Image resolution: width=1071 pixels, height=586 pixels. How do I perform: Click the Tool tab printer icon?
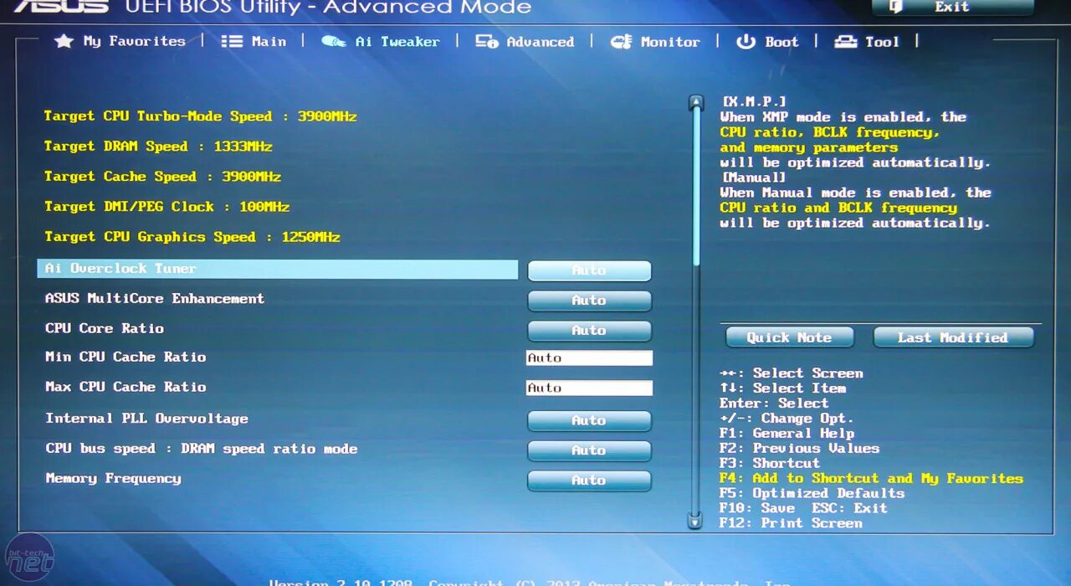click(x=846, y=41)
